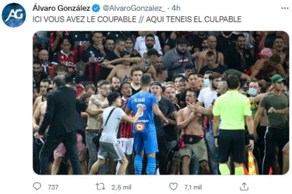Viewport: 292px width, 194px height.
Task: Click ÁLVARO name on the blue jersey
Action: coord(140,100)
